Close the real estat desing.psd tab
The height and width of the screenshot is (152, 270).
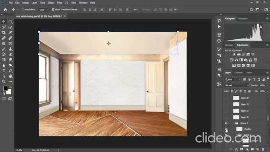click(x=65, y=16)
